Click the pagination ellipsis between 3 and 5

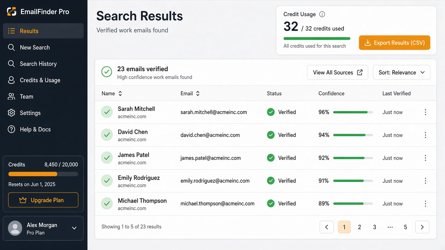(x=390, y=227)
